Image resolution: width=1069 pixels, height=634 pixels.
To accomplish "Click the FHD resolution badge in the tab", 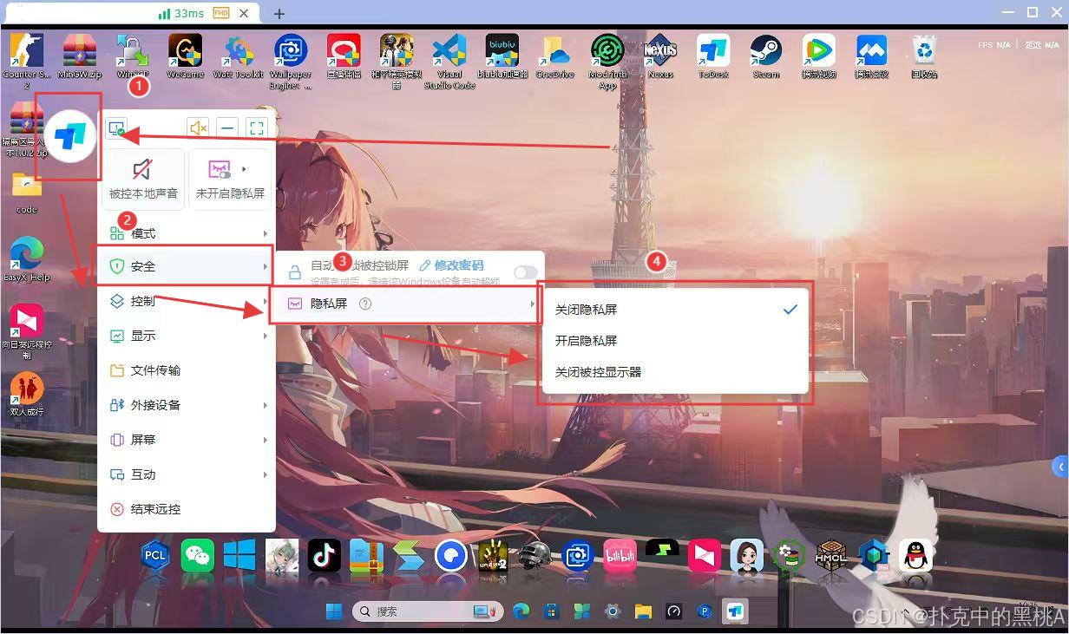I will [221, 14].
